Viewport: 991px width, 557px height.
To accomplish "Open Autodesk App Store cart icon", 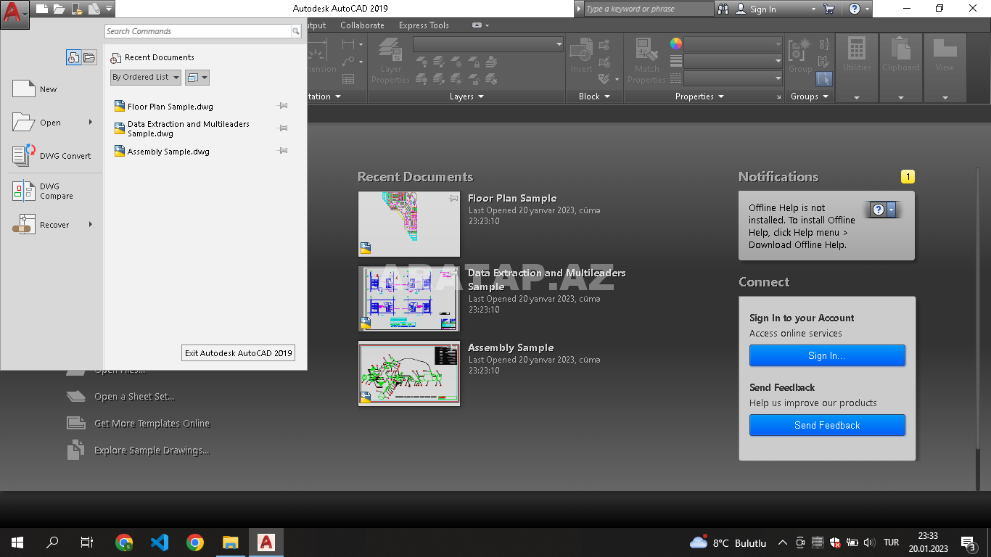I will pyautogui.click(x=829, y=9).
